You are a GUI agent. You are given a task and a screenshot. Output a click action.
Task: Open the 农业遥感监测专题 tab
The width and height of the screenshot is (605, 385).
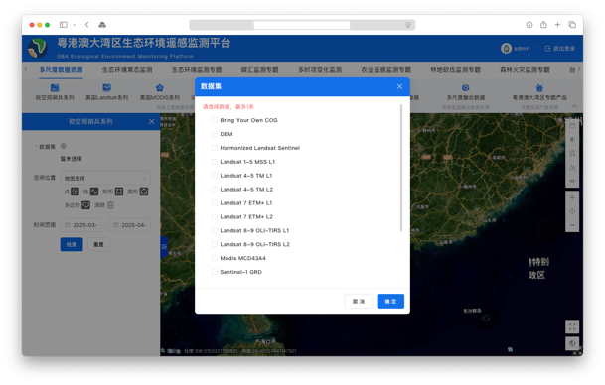tap(385, 70)
